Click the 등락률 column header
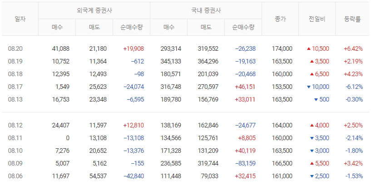Screen dimensions: 371x185 352,19
